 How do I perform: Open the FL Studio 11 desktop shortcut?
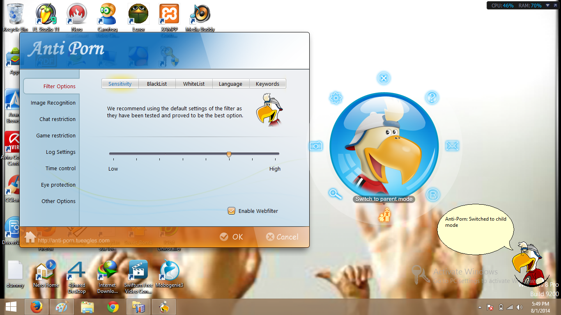(46, 18)
